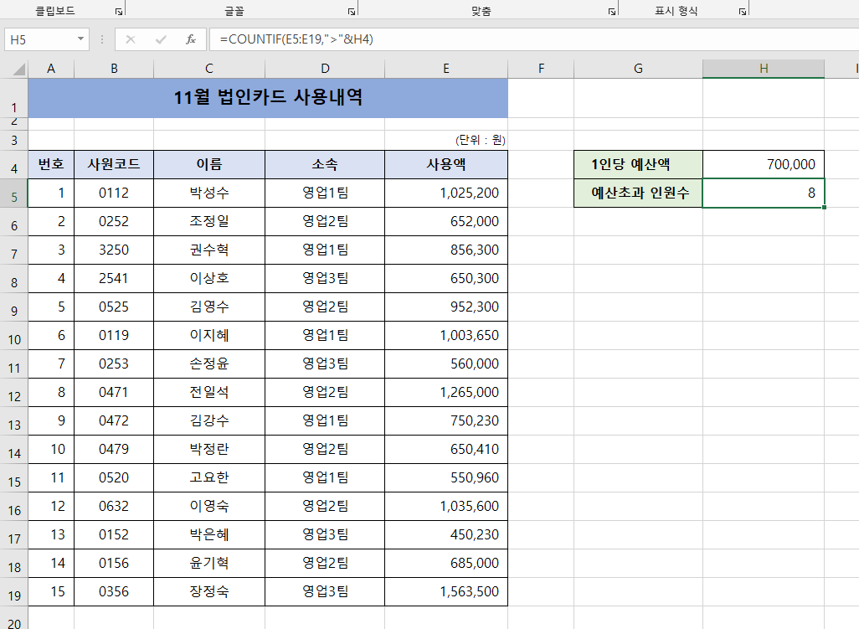Click the name cell 박정란
This screenshot has height=629, width=859.
coord(209,449)
